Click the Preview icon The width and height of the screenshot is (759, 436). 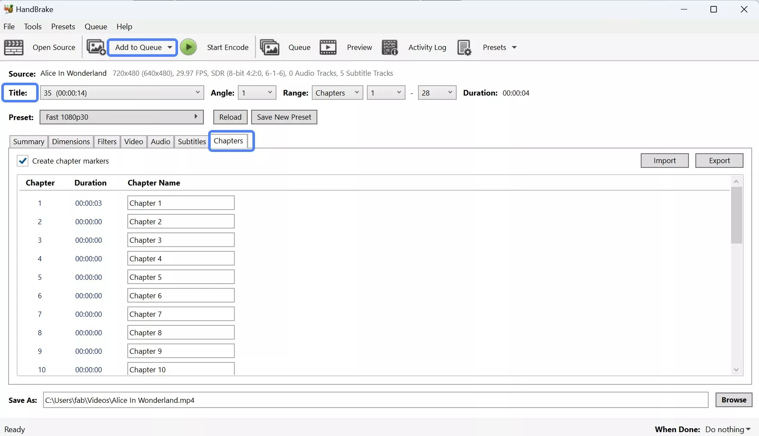[x=328, y=47]
